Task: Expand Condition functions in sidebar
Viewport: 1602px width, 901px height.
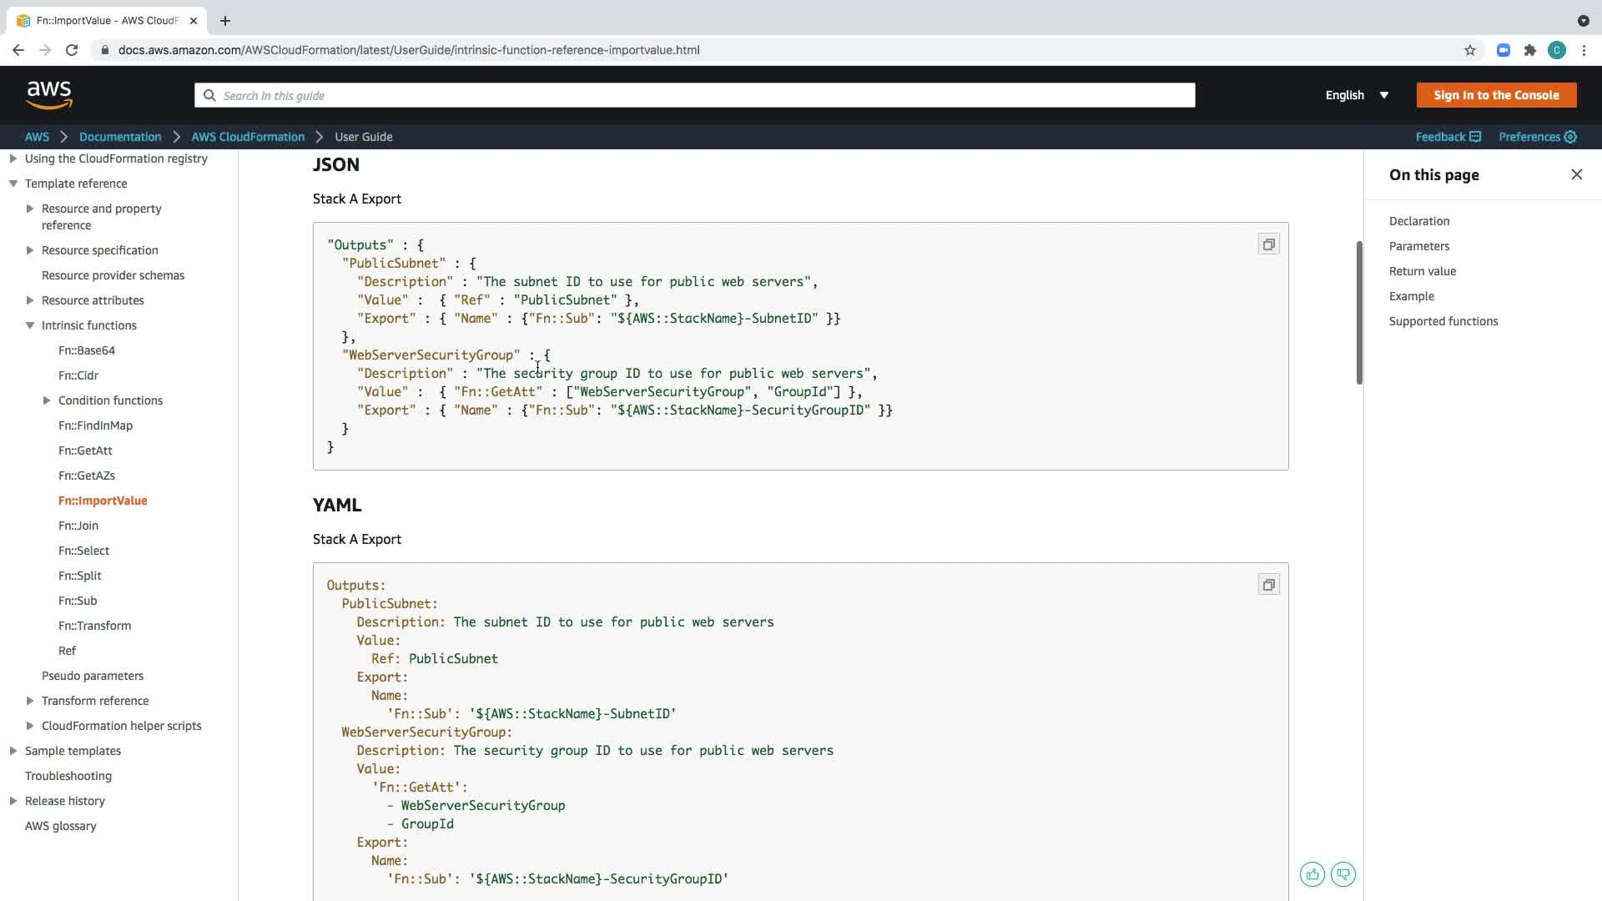Action: coord(47,400)
